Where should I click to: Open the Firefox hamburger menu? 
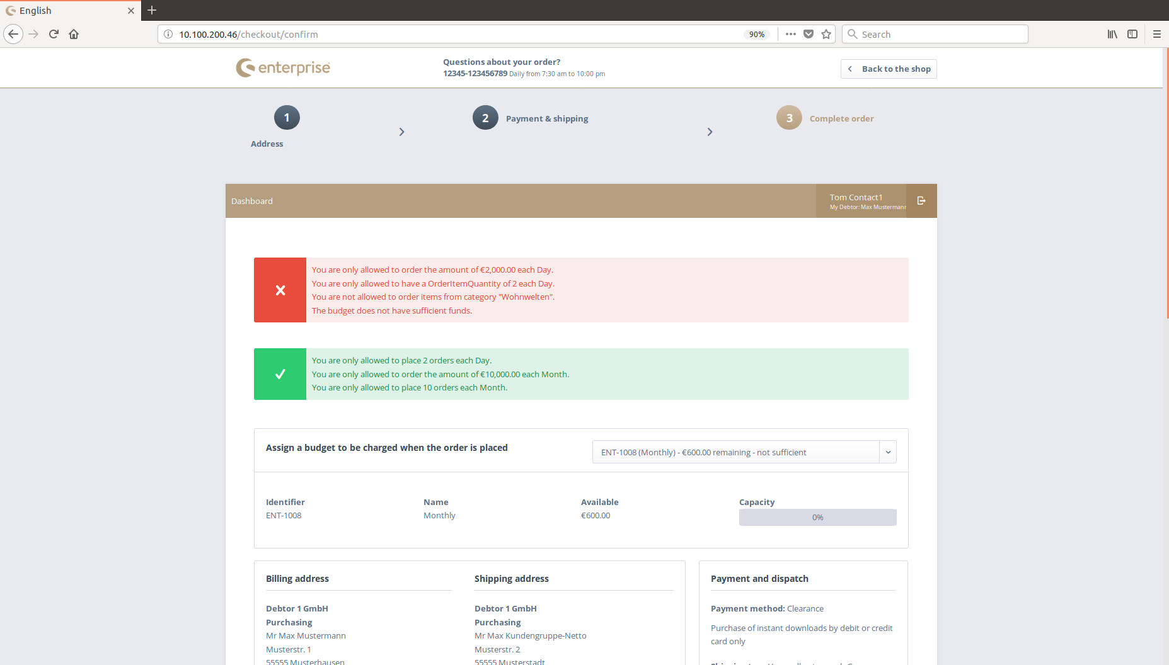tap(1157, 34)
